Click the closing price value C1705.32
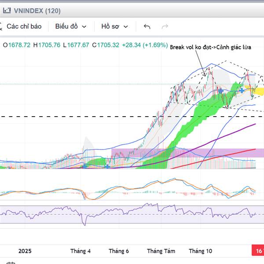The image size is (264, 264). coord(106,45)
